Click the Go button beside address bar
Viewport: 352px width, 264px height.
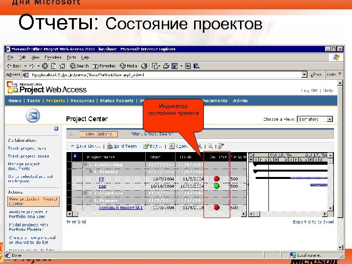(316, 74)
